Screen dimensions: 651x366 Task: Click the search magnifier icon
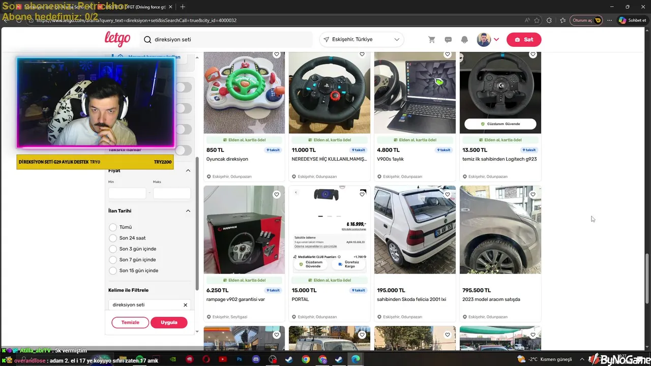pyautogui.click(x=147, y=40)
